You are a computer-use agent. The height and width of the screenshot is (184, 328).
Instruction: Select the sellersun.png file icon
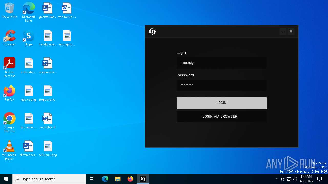coord(48,149)
